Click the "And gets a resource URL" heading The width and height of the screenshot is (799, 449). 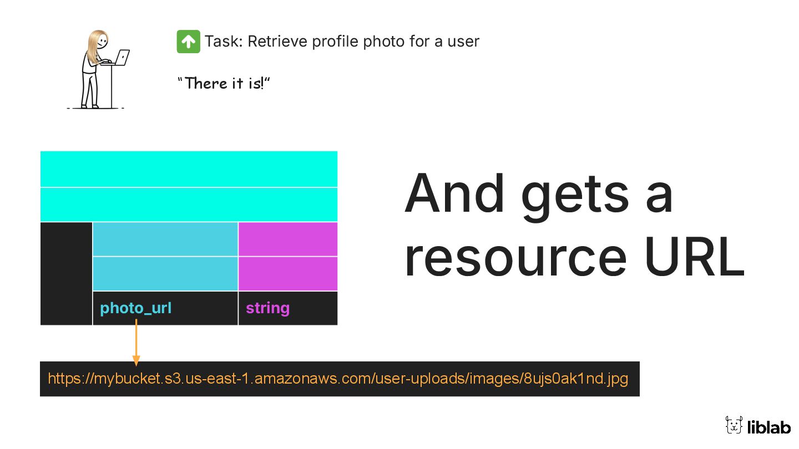(574, 225)
